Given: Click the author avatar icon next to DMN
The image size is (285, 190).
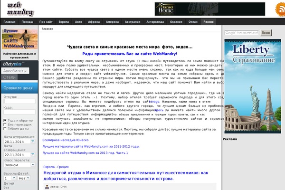Looking at the screenshot, I should pyautogui.click(x=47, y=187).
